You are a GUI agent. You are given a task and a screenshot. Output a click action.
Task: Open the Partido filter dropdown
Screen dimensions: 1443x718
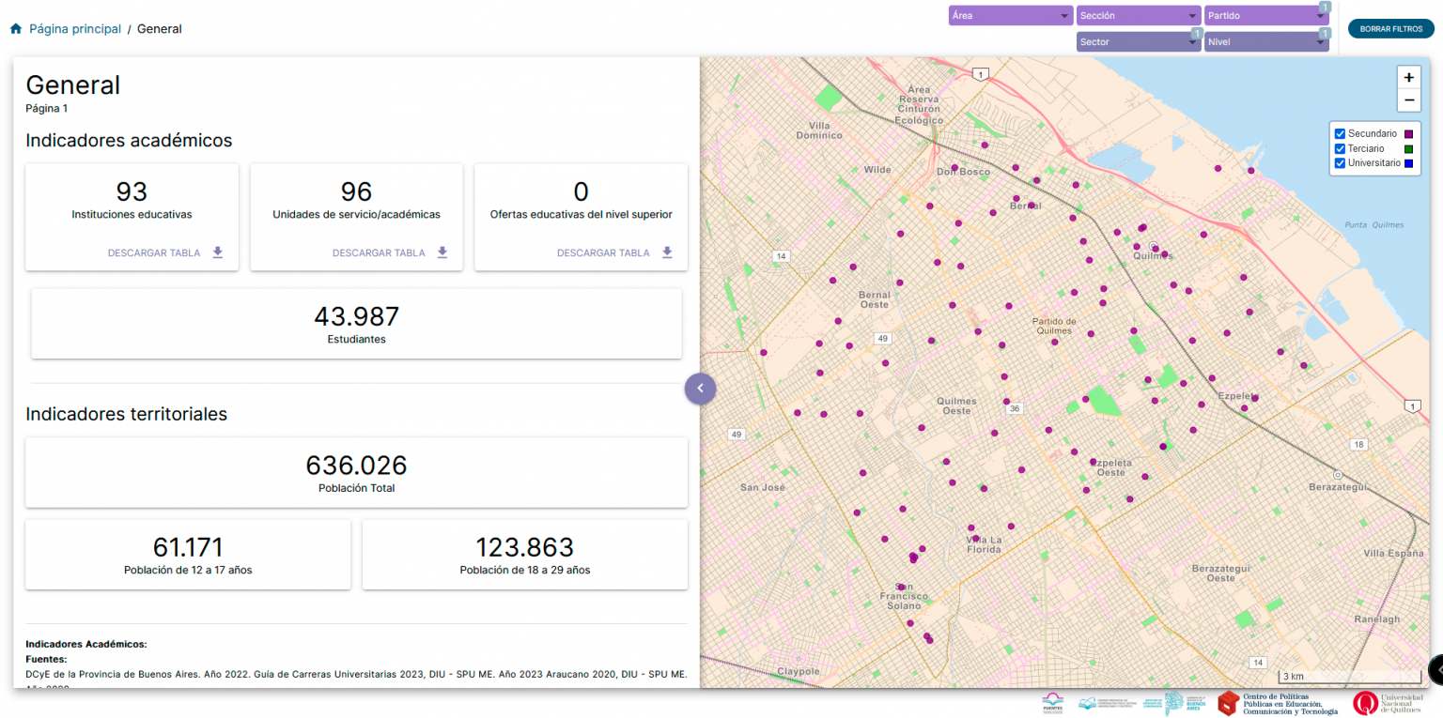1266,16
